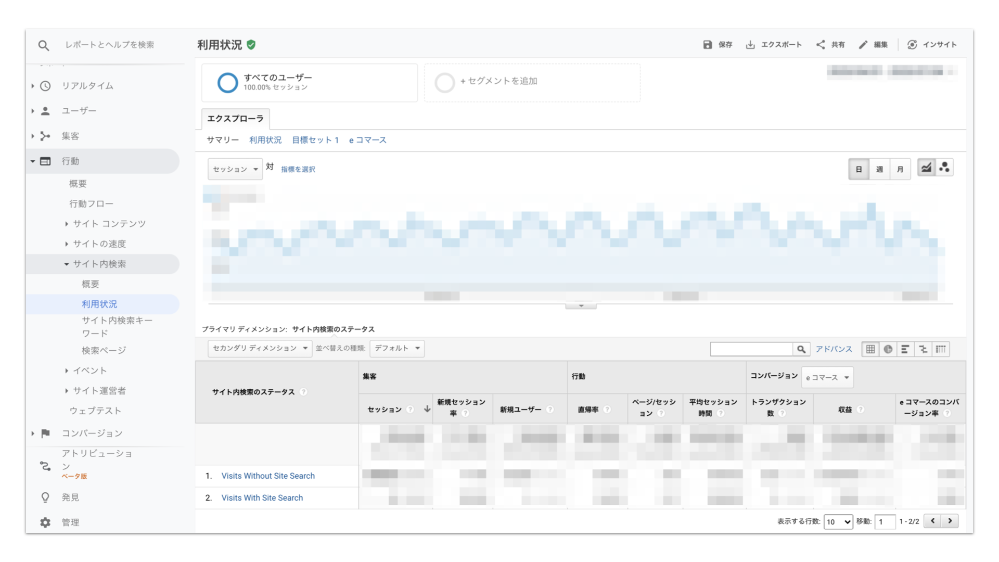Open ウェブテスト in the sidebar
The height and width of the screenshot is (562, 999).
(x=95, y=411)
